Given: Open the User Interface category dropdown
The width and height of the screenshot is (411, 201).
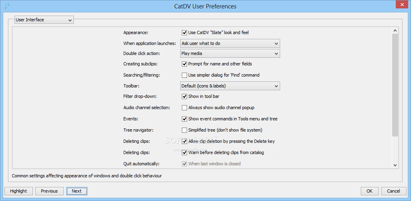Looking at the screenshot, I should click(44, 20).
